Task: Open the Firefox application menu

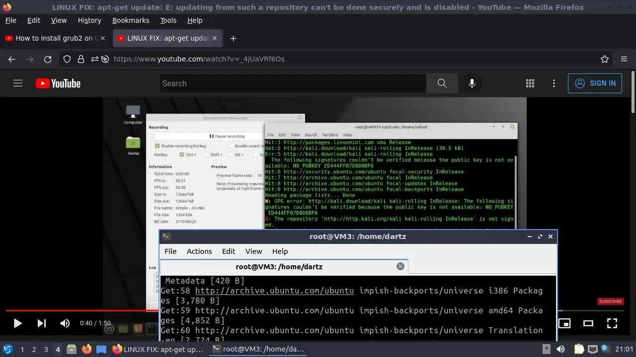Action: 624,59
